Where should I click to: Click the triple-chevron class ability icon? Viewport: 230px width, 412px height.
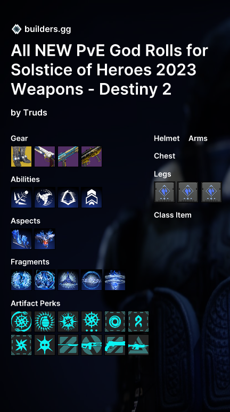pyautogui.click(x=92, y=197)
